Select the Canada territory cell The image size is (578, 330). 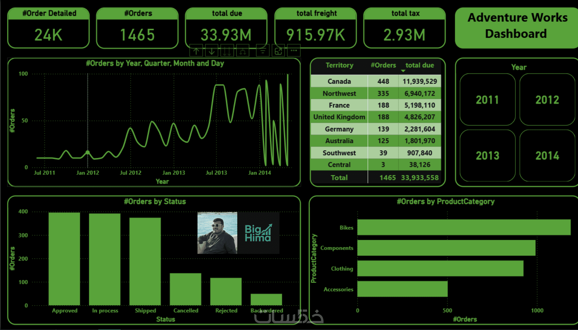[x=339, y=81]
